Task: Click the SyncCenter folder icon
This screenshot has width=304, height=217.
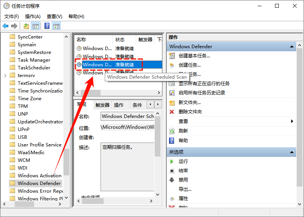Action: click(x=12, y=37)
